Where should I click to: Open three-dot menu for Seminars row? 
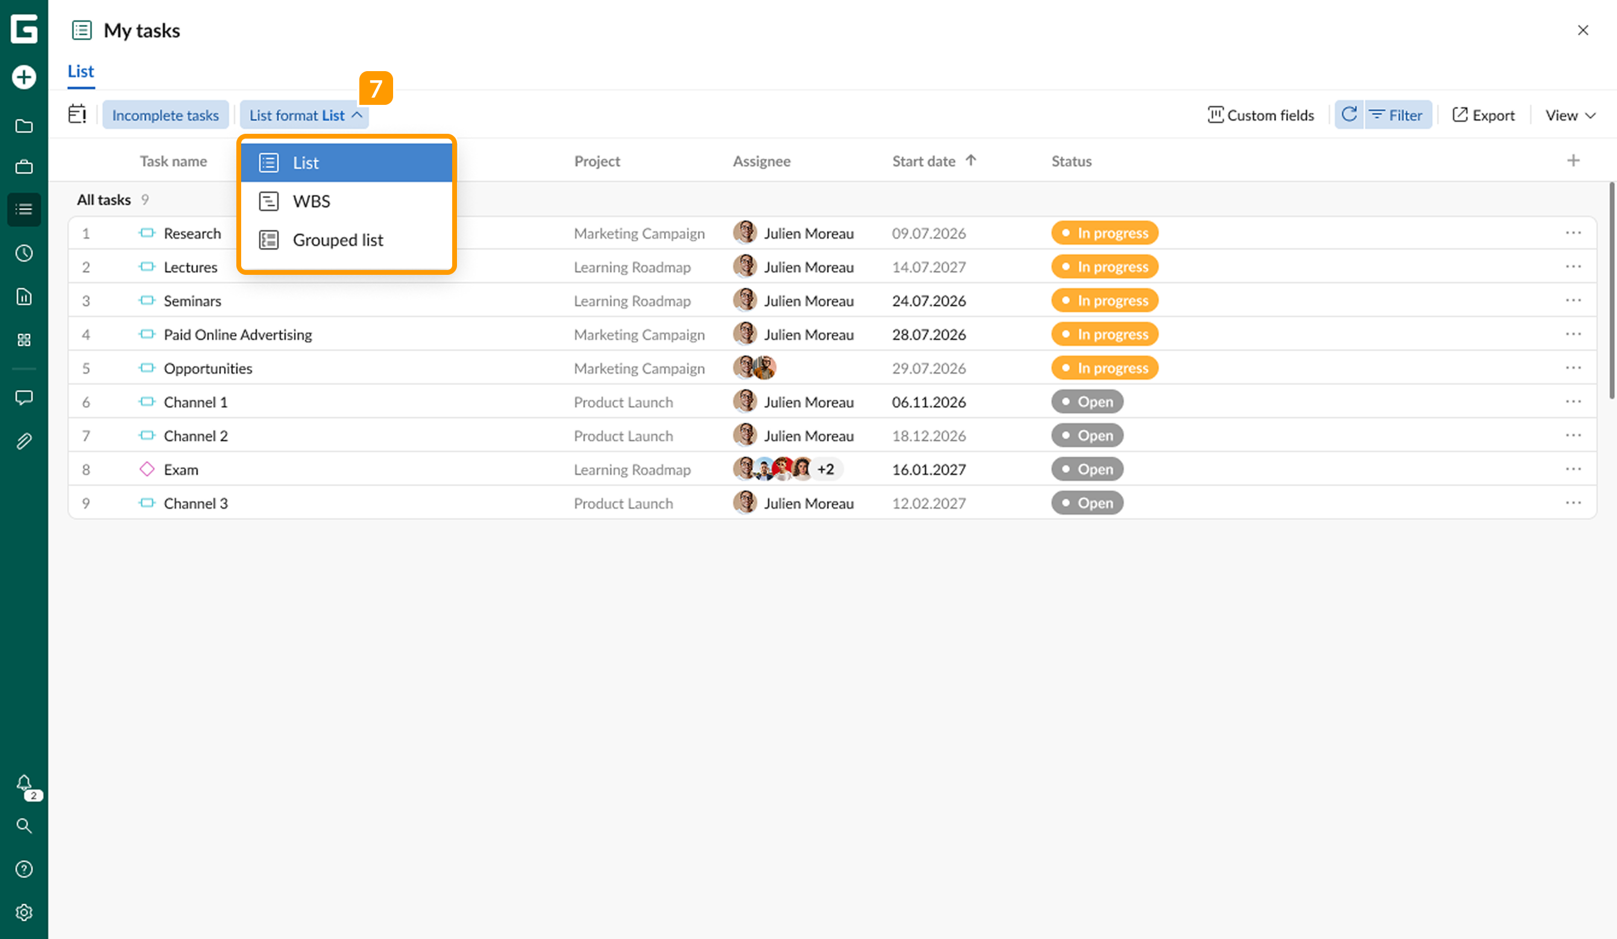(x=1574, y=300)
